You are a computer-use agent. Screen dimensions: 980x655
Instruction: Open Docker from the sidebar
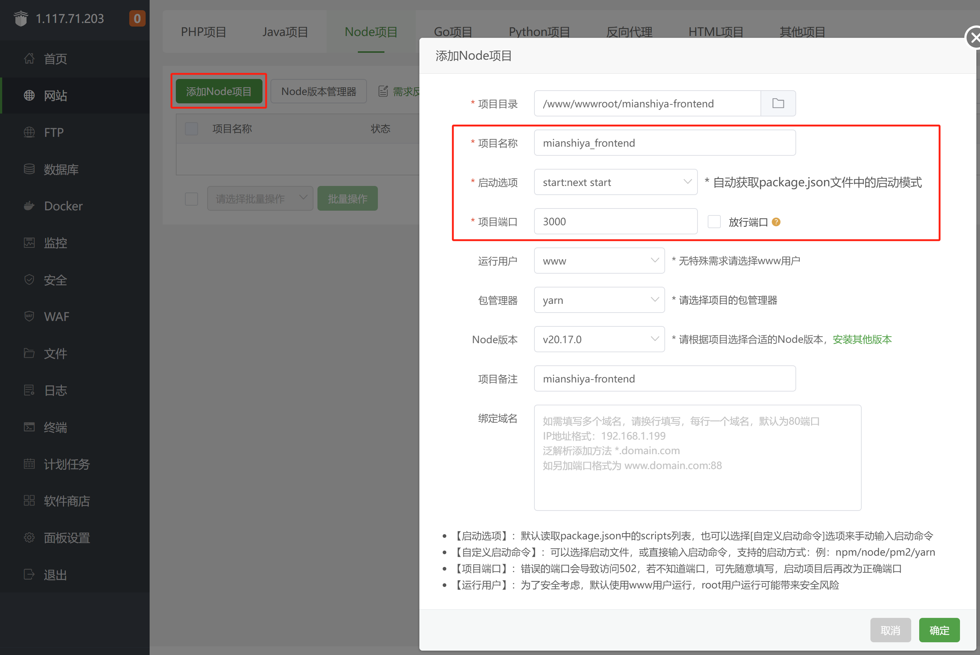pyautogui.click(x=63, y=206)
